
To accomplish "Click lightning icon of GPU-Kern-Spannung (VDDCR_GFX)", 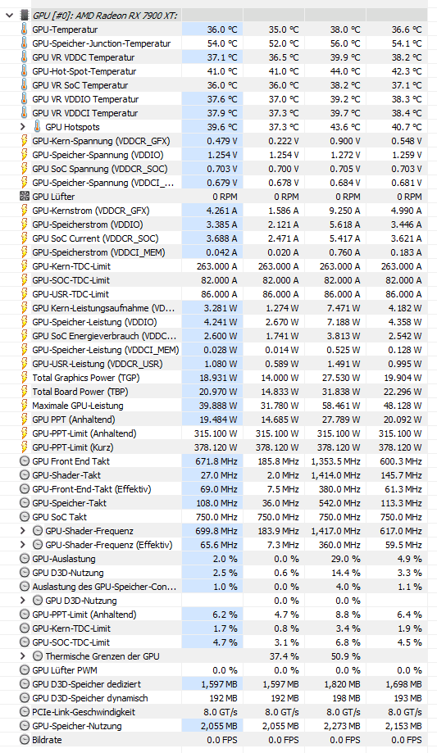I will coord(24,141).
